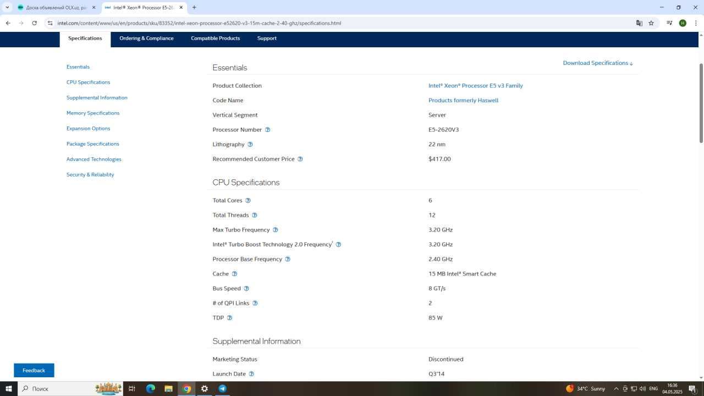The image size is (704, 396).
Task: Click help icon next to Total Cores
Action: point(248,201)
